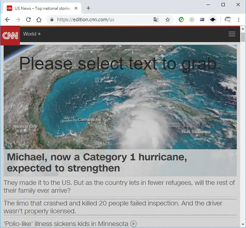Click the CNN logo
Screen dimensions: 246x228
(10, 36)
